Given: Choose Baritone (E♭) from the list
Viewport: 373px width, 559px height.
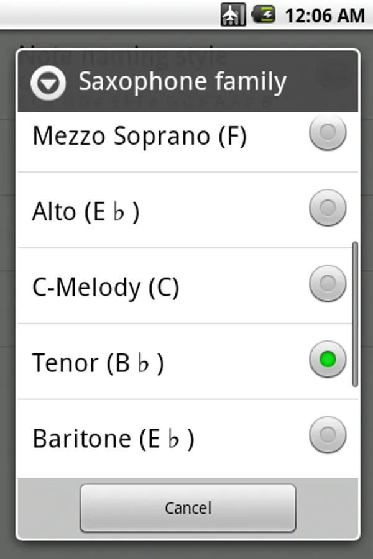Looking at the screenshot, I should click(x=113, y=439).
